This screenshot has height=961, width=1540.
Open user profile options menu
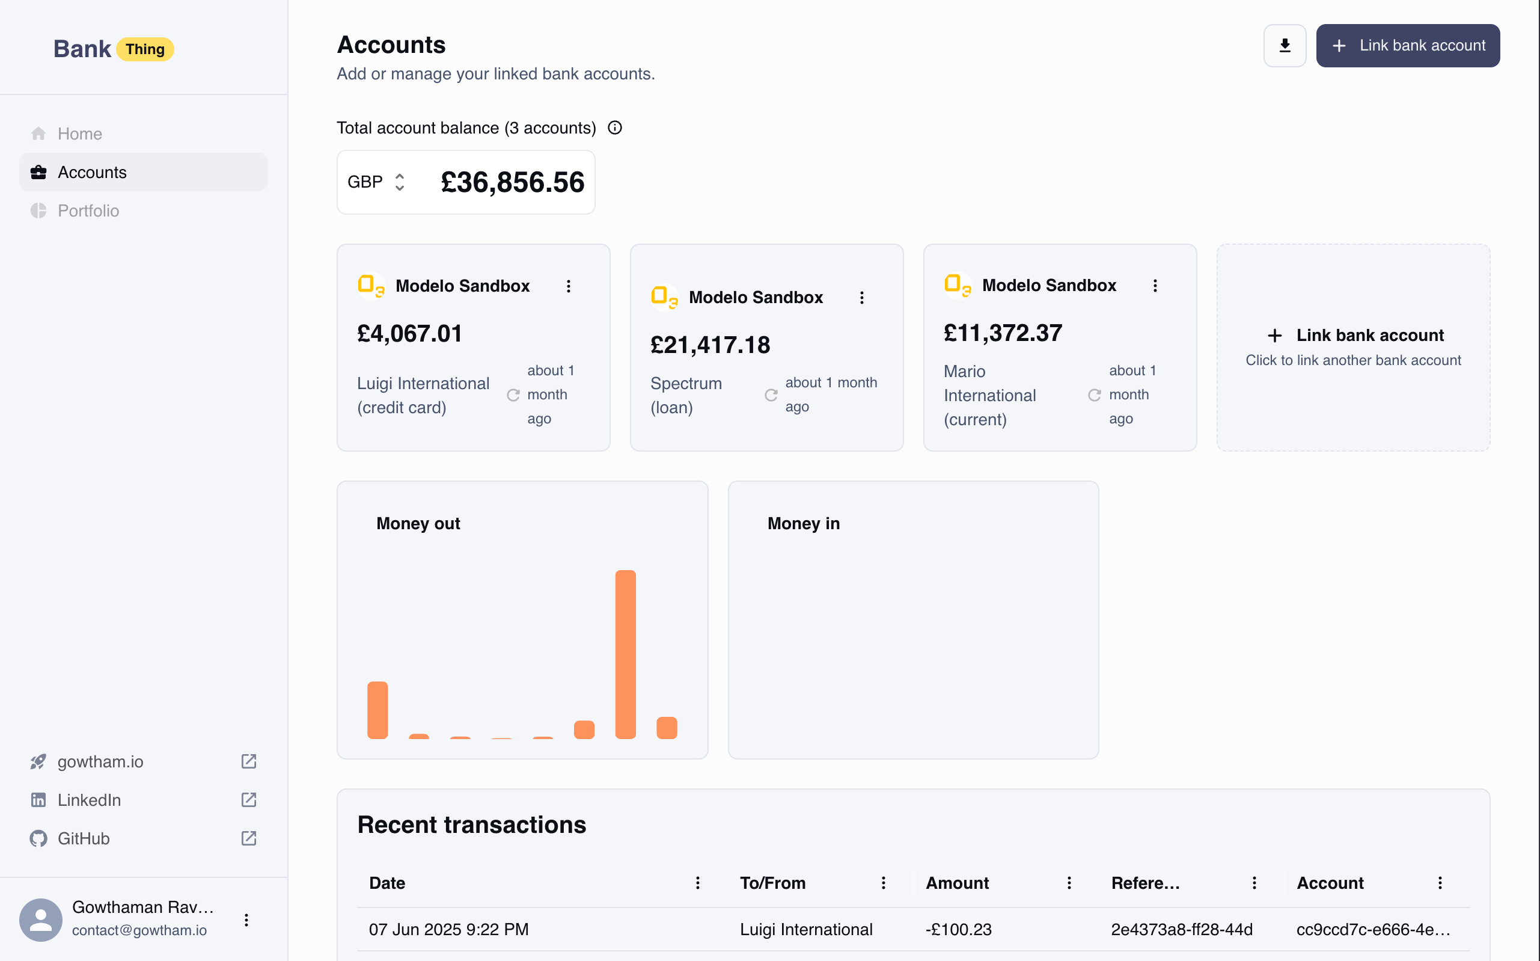(246, 920)
